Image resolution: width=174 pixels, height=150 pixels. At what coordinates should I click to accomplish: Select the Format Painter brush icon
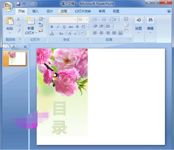point(18,31)
